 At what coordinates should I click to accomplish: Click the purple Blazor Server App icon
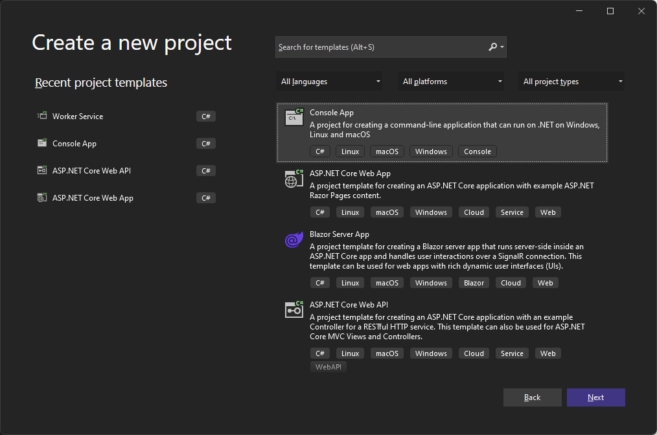point(294,240)
